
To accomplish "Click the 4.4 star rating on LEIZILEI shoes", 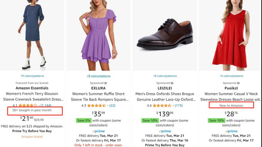I will pyautogui.click(x=162, y=105).
